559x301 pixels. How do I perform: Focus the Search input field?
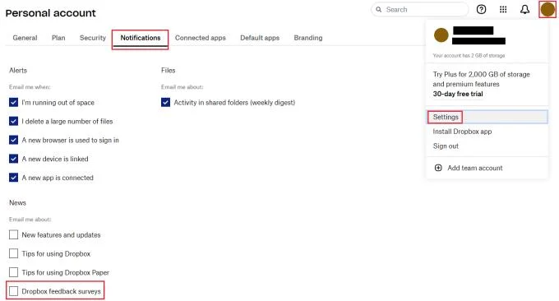[420, 10]
